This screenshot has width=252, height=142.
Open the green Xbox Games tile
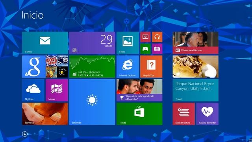[x=145, y=49]
